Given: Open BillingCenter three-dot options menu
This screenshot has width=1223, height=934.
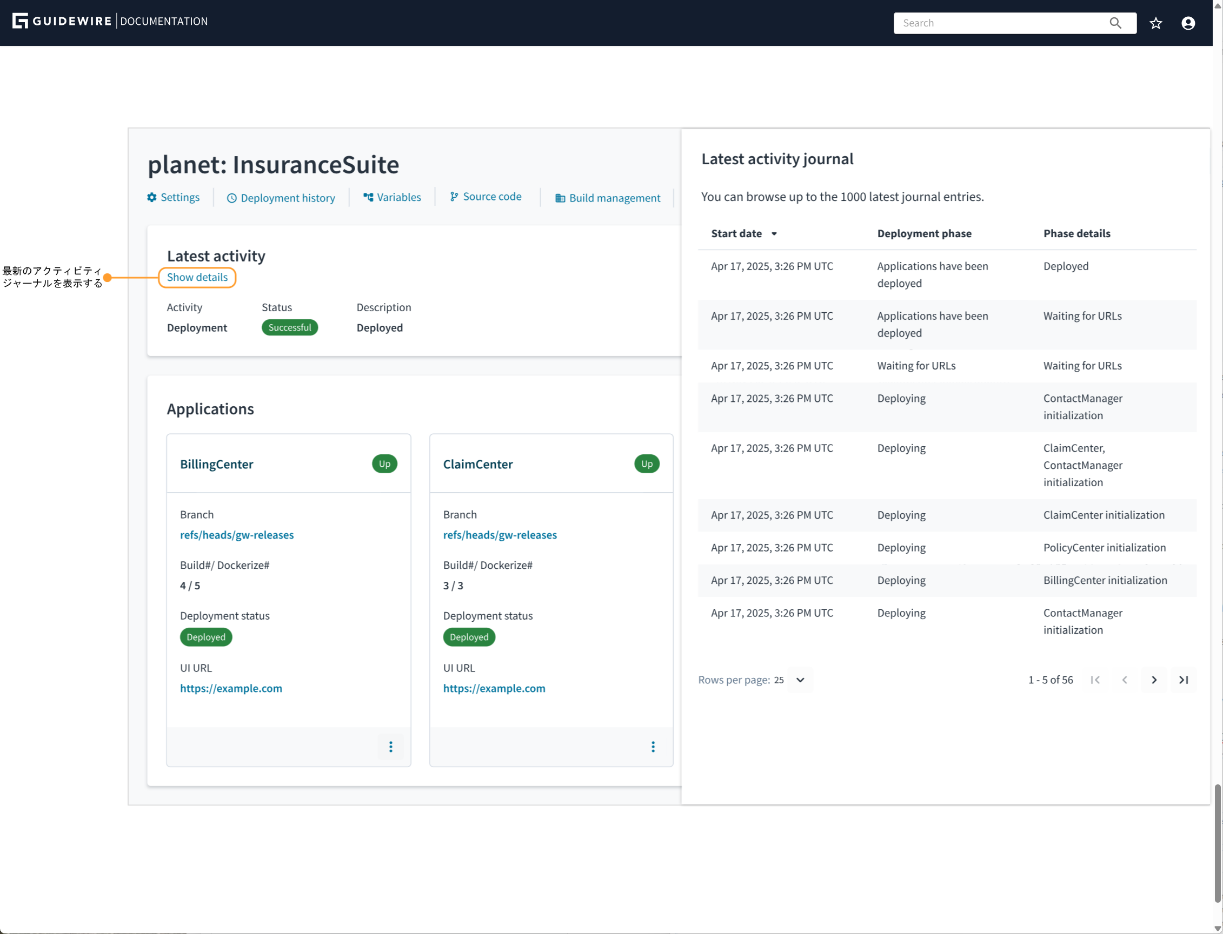Looking at the screenshot, I should pos(390,746).
